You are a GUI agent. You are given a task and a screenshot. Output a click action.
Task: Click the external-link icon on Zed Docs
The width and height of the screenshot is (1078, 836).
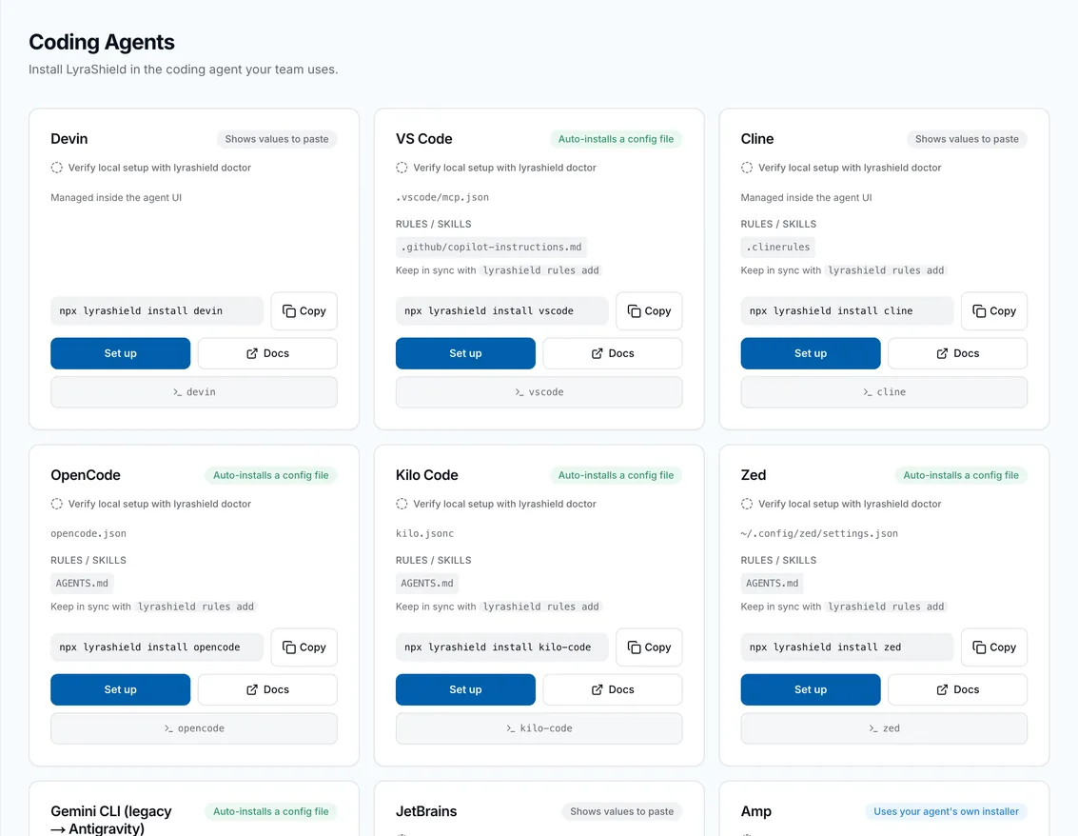[x=942, y=690]
